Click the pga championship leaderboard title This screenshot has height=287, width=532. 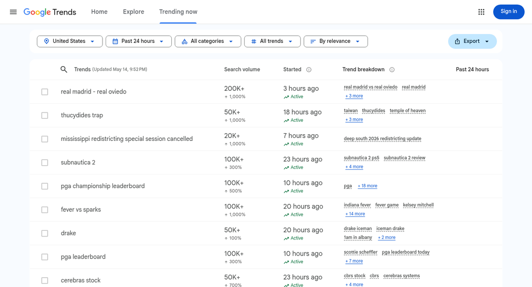tap(103, 186)
